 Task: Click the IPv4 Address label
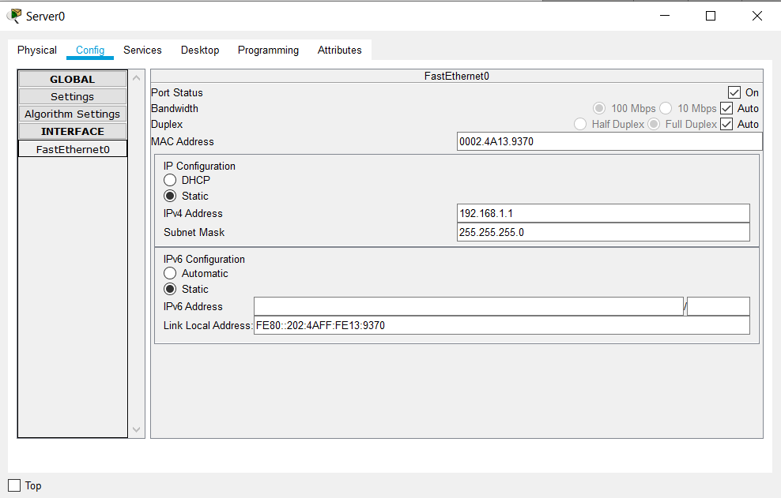[193, 213]
